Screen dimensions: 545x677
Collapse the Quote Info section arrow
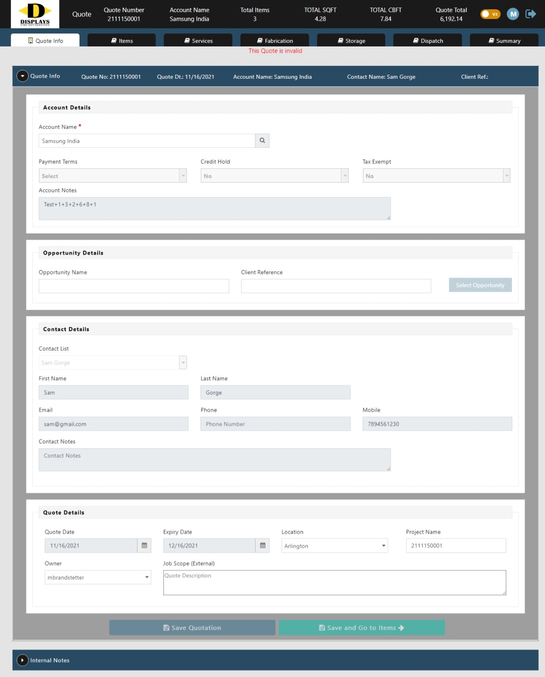tap(23, 76)
